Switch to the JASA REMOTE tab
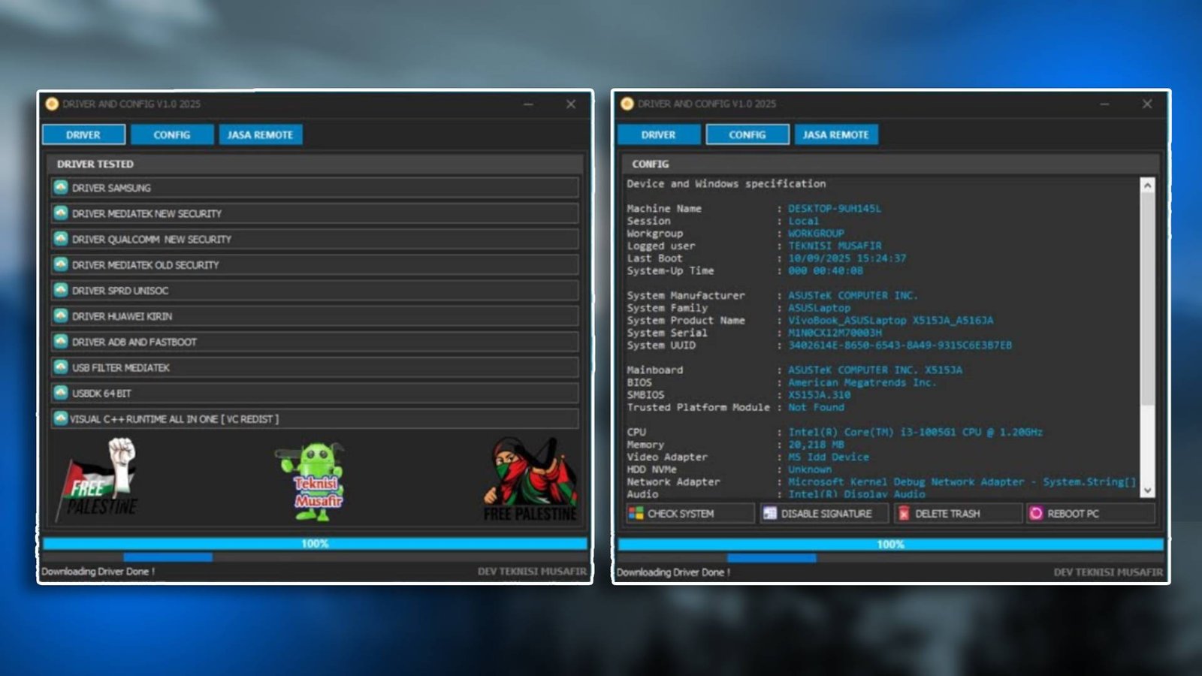This screenshot has height=676, width=1202. click(260, 134)
